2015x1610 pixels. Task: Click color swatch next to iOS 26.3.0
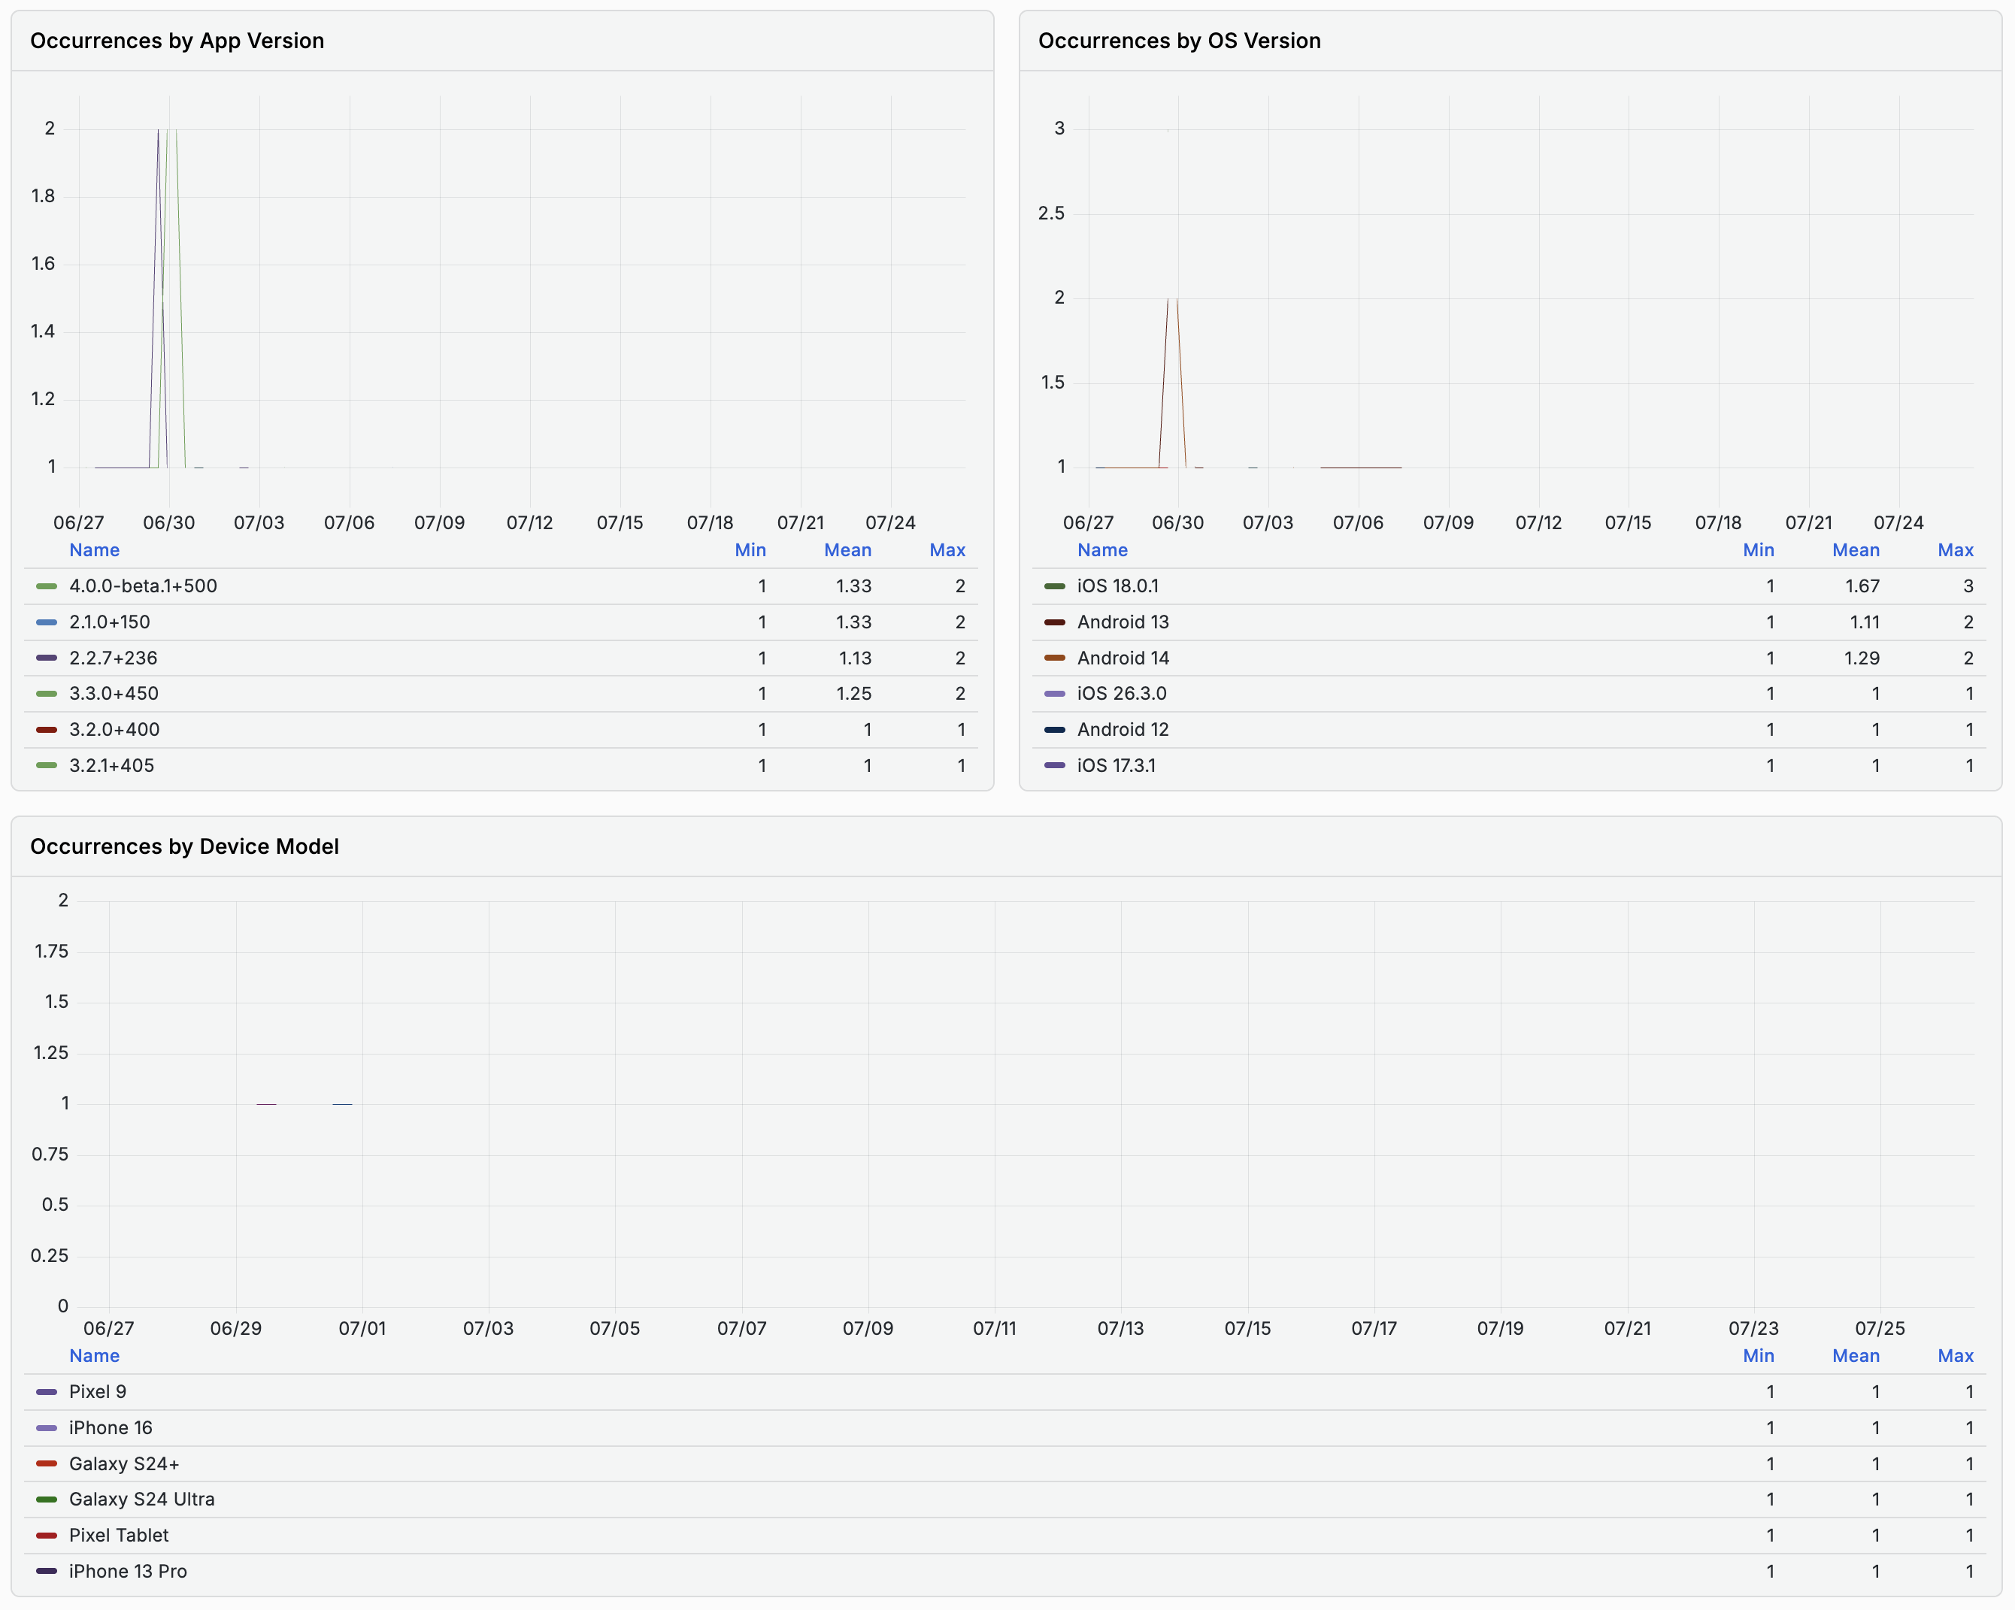coord(1054,693)
